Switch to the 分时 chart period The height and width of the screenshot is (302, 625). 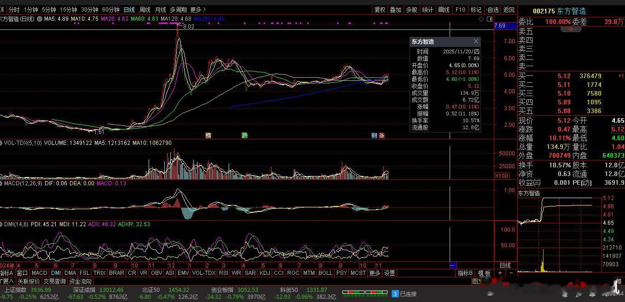[x=14, y=9]
